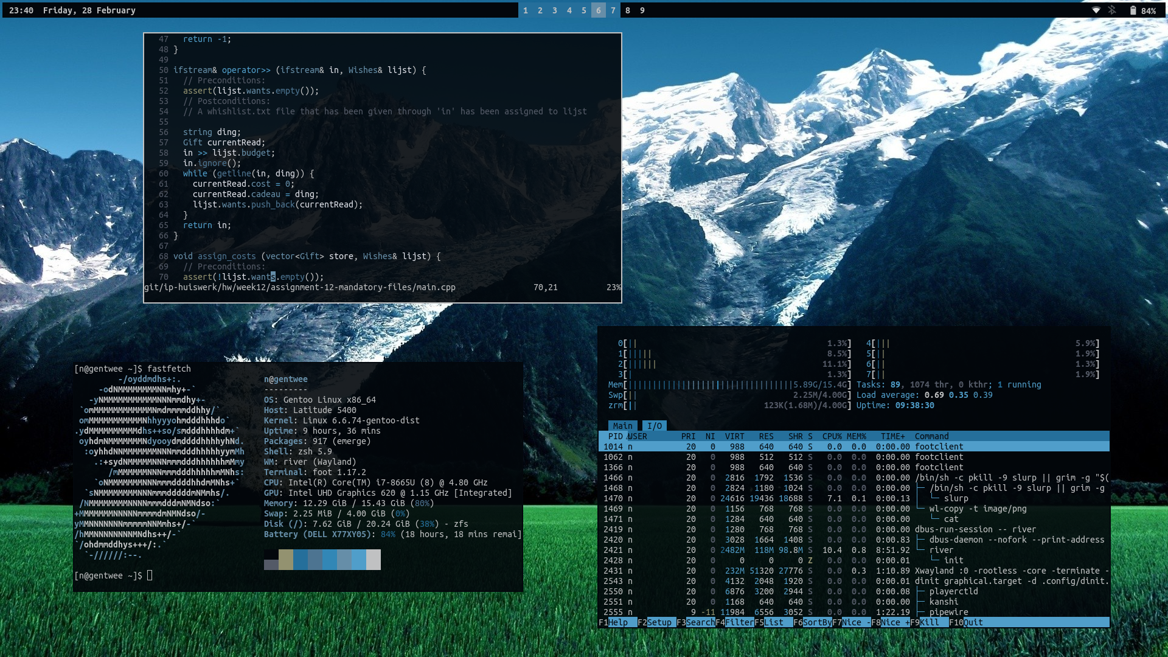Click the Mem usage meter bar in htop
The image size is (1168, 657).
click(730, 384)
